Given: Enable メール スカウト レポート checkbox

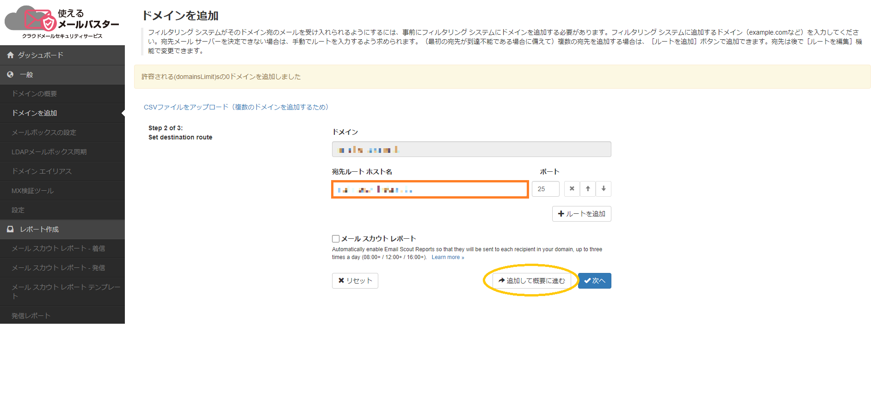Looking at the screenshot, I should tap(336, 239).
